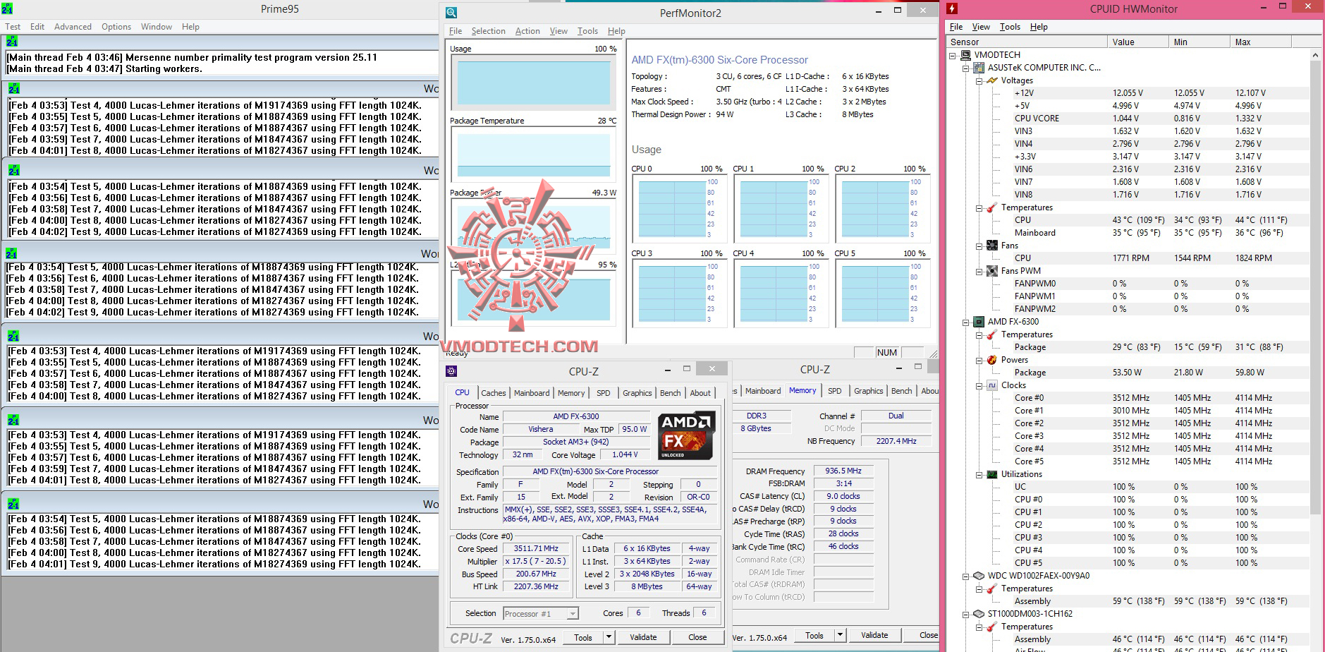
Task: Open the Action menu in PerfMonitor2
Action: click(527, 31)
